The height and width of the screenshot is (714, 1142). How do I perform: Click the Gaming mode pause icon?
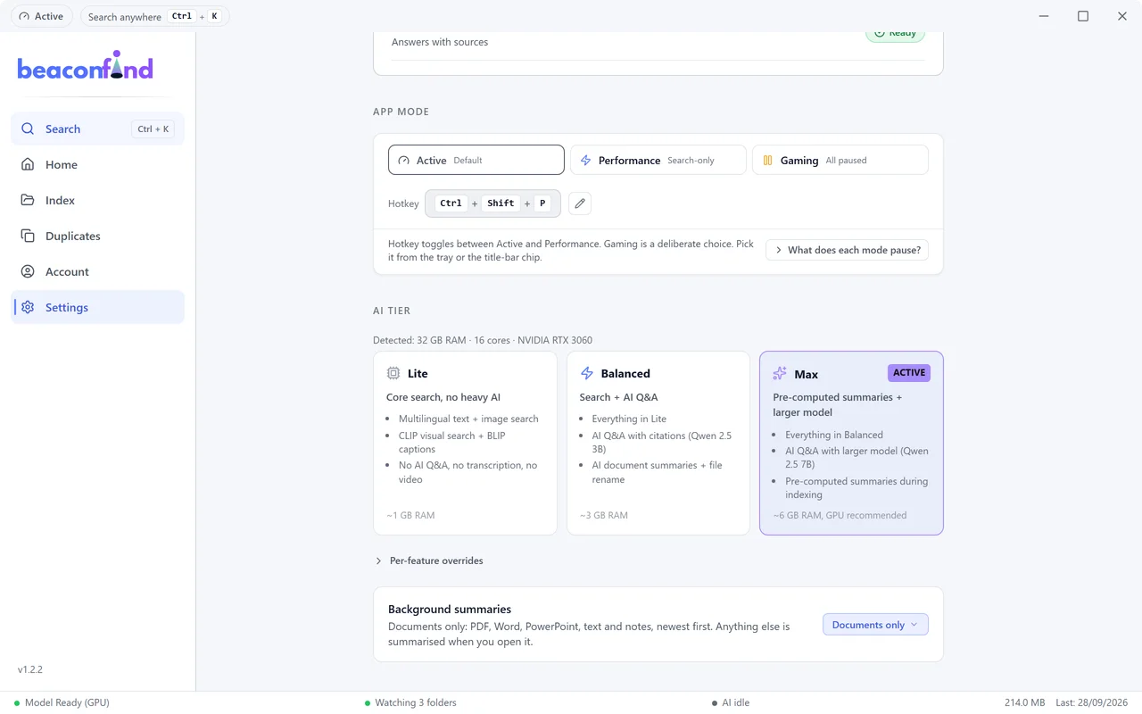point(768,161)
